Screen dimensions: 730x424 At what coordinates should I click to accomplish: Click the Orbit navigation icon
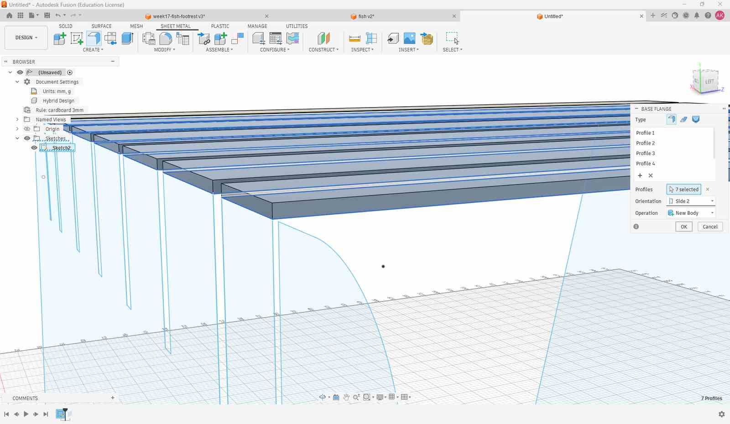coord(323,397)
